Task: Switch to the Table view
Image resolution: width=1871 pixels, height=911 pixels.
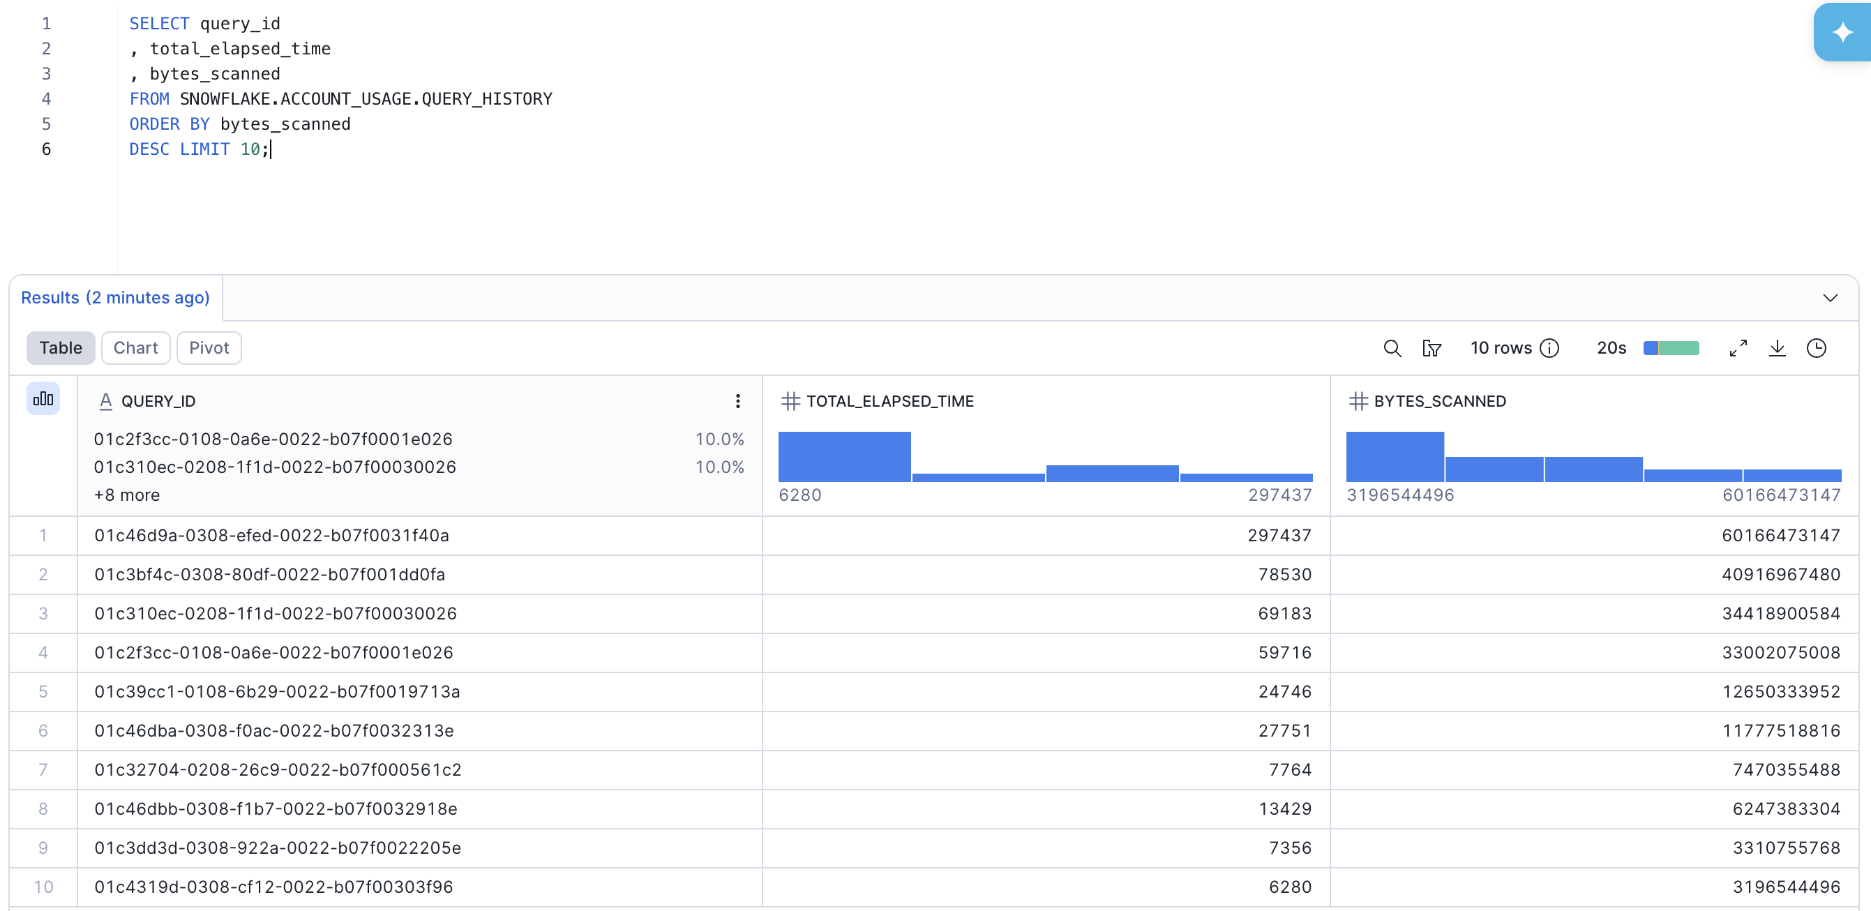Action: click(60, 348)
